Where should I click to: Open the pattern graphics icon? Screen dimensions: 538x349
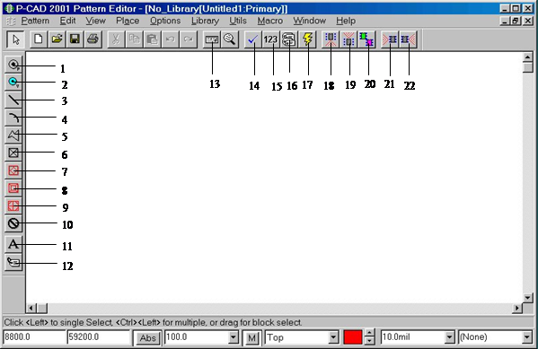(289, 39)
